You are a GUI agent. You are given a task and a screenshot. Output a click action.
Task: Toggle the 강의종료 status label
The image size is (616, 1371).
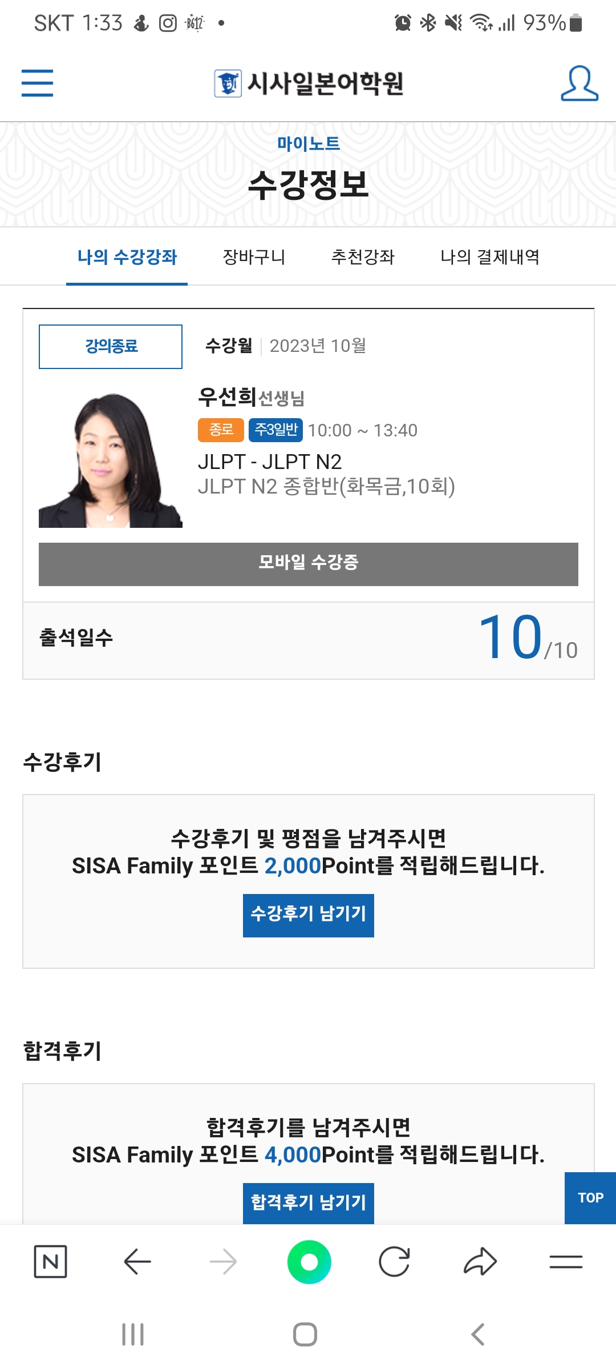tap(110, 346)
